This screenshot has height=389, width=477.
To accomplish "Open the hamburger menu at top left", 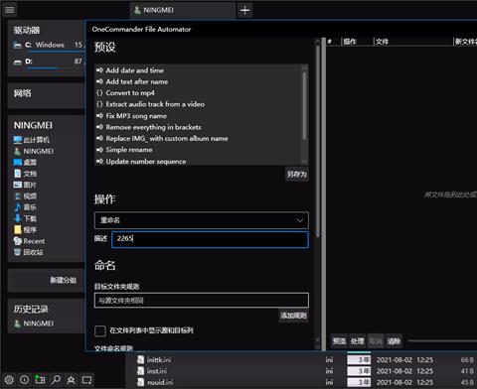I will click(9, 10).
